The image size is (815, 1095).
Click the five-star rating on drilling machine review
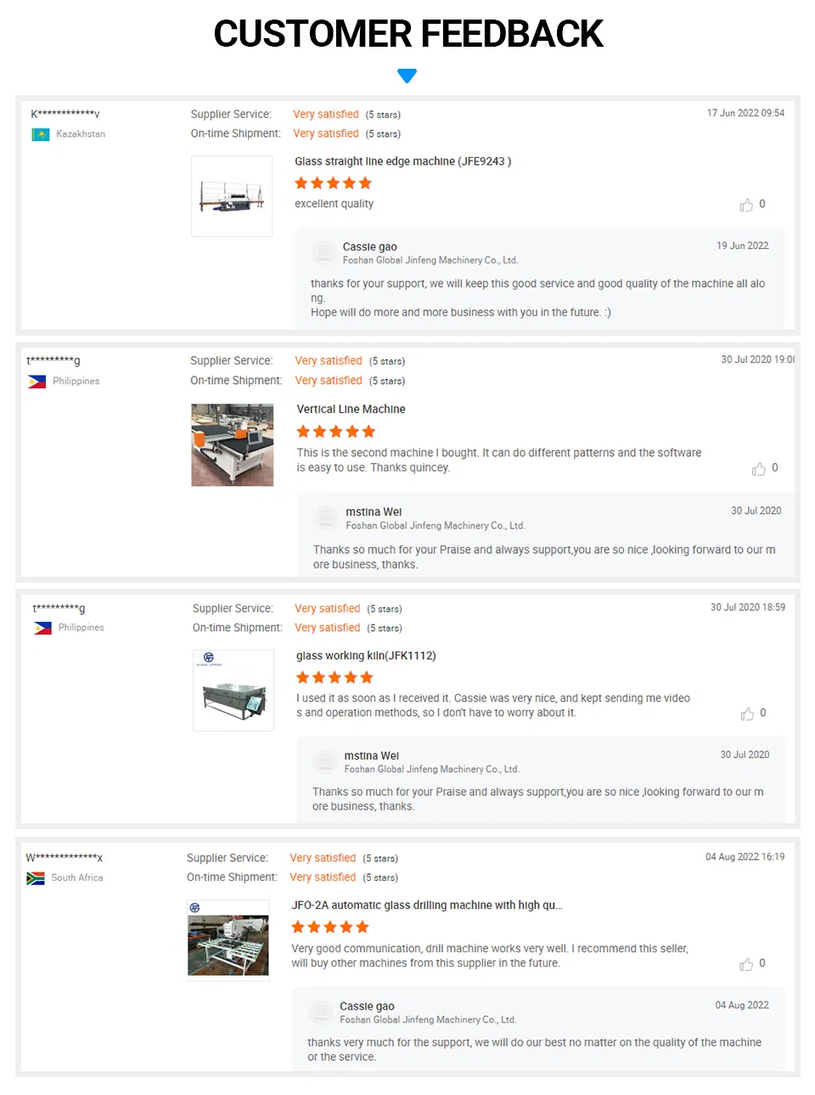click(x=330, y=927)
